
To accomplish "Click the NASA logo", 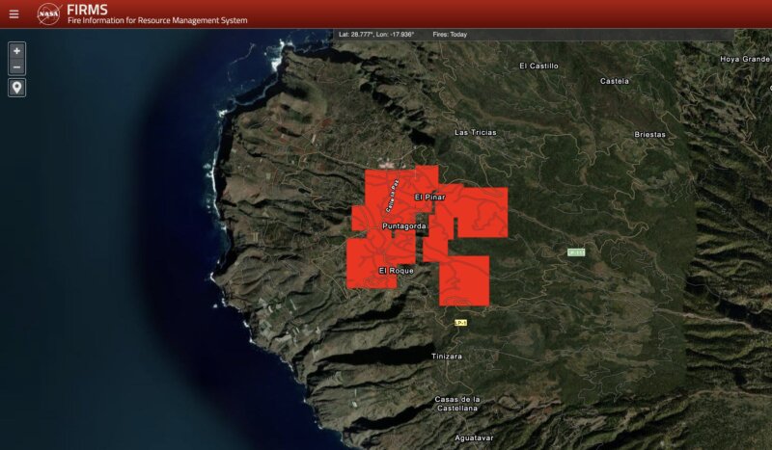I will coord(49,13).
